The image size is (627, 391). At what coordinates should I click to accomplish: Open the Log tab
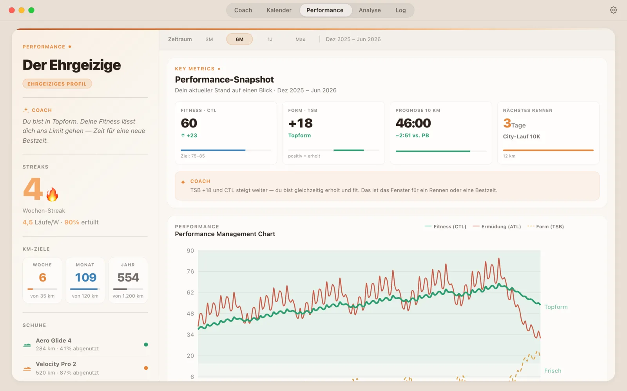coord(400,10)
